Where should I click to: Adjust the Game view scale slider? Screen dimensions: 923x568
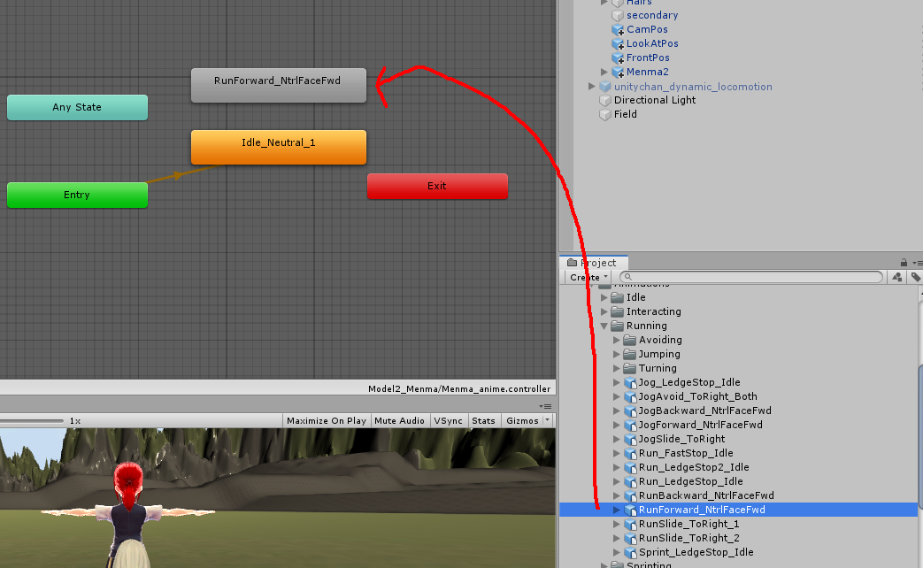pos(32,421)
